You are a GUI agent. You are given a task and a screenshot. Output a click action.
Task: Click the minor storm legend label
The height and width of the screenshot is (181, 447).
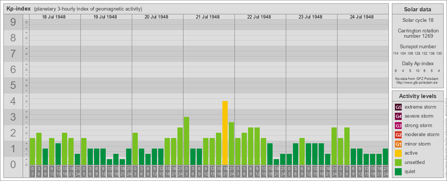tap(418, 144)
